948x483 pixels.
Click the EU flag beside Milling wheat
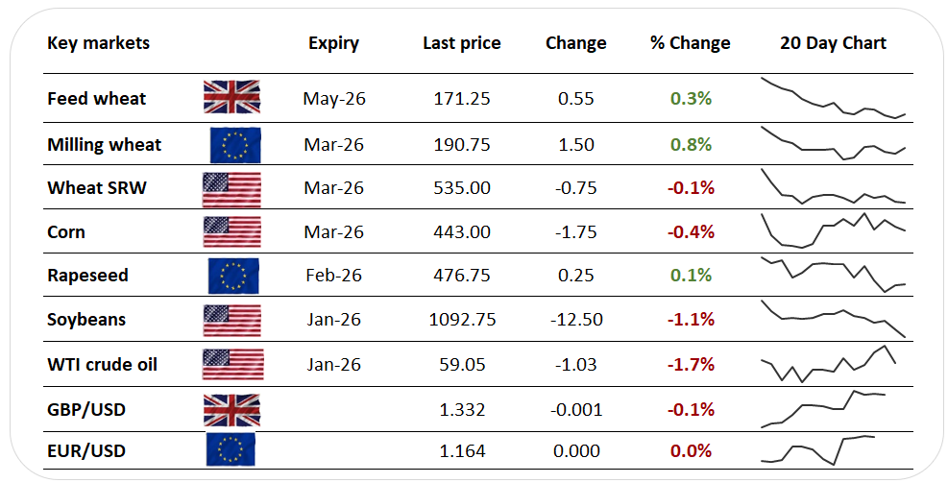point(235,145)
